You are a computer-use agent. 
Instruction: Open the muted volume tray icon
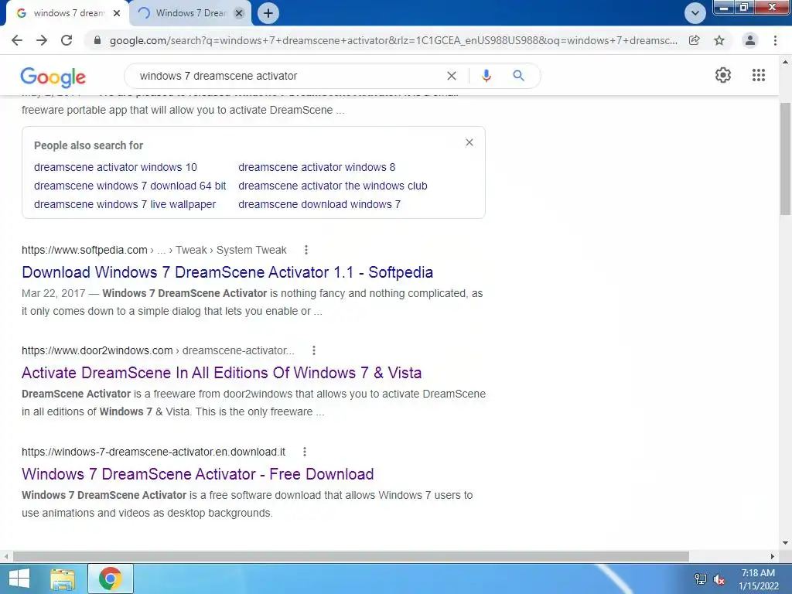click(x=719, y=580)
